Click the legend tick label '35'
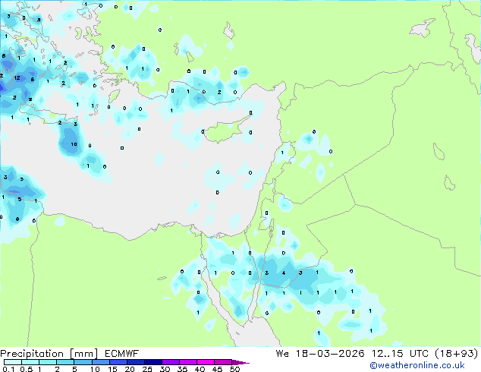 pyautogui.click(x=182, y=369)
